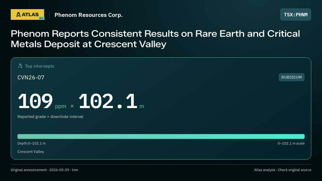Click the teal depth interval bar
Image resolution: width=322 pixels, height=181 pixels.
coord(161,136)
